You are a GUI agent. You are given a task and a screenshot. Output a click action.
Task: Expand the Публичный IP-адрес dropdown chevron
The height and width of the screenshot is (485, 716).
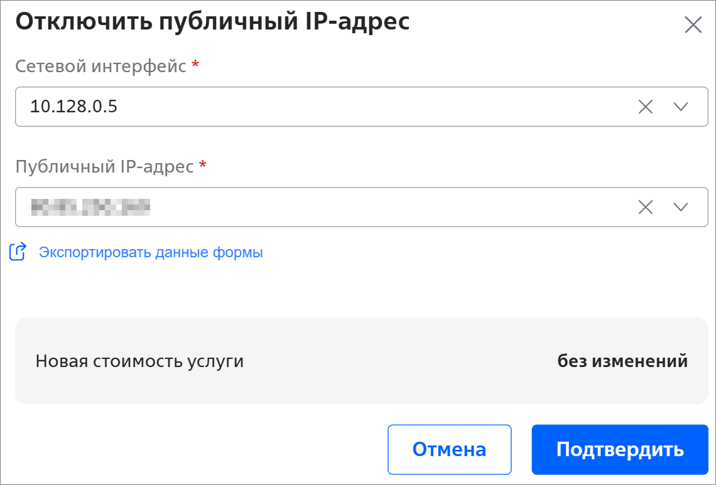tap(681, 207)
